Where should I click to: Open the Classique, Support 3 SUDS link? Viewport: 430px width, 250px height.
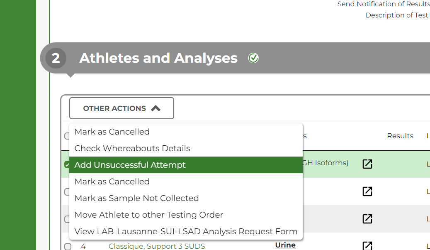click(x=157, y=246)
